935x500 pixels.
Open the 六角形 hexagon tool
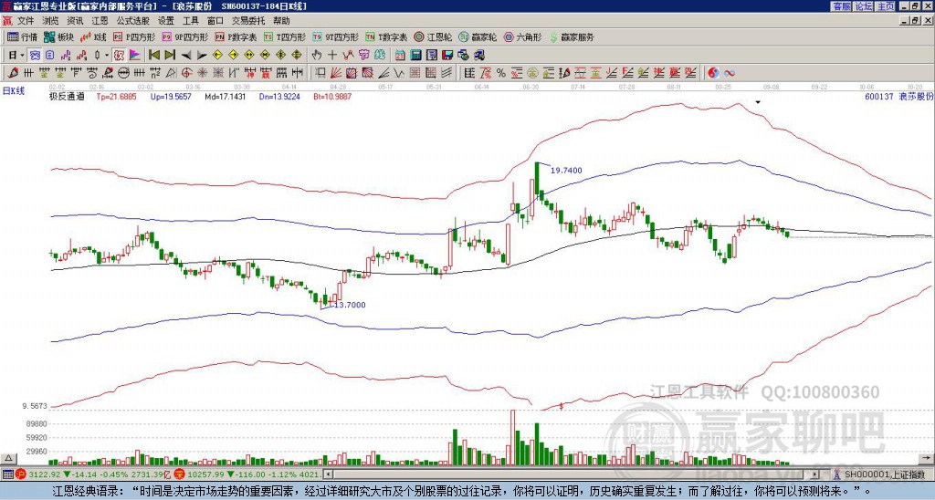[522, 36]
